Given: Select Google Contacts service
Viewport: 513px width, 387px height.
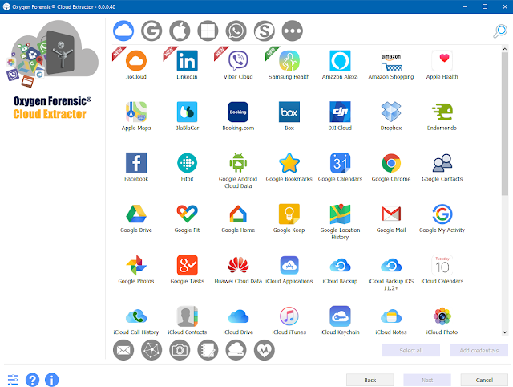Looking at the screenshot, I should (442, 167).
